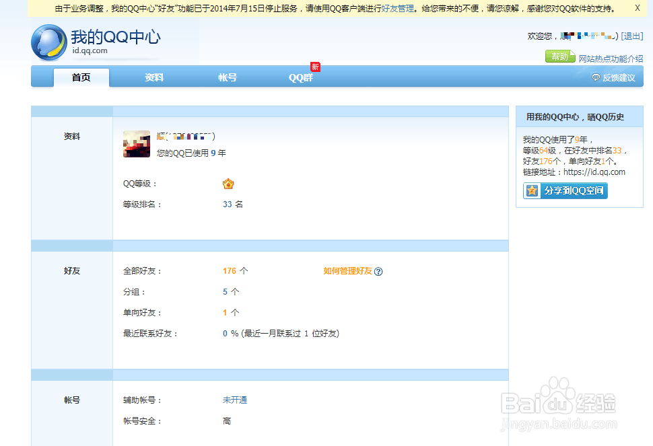
Task: Switch to the 帐号 tab
Action: coord(228,77)
